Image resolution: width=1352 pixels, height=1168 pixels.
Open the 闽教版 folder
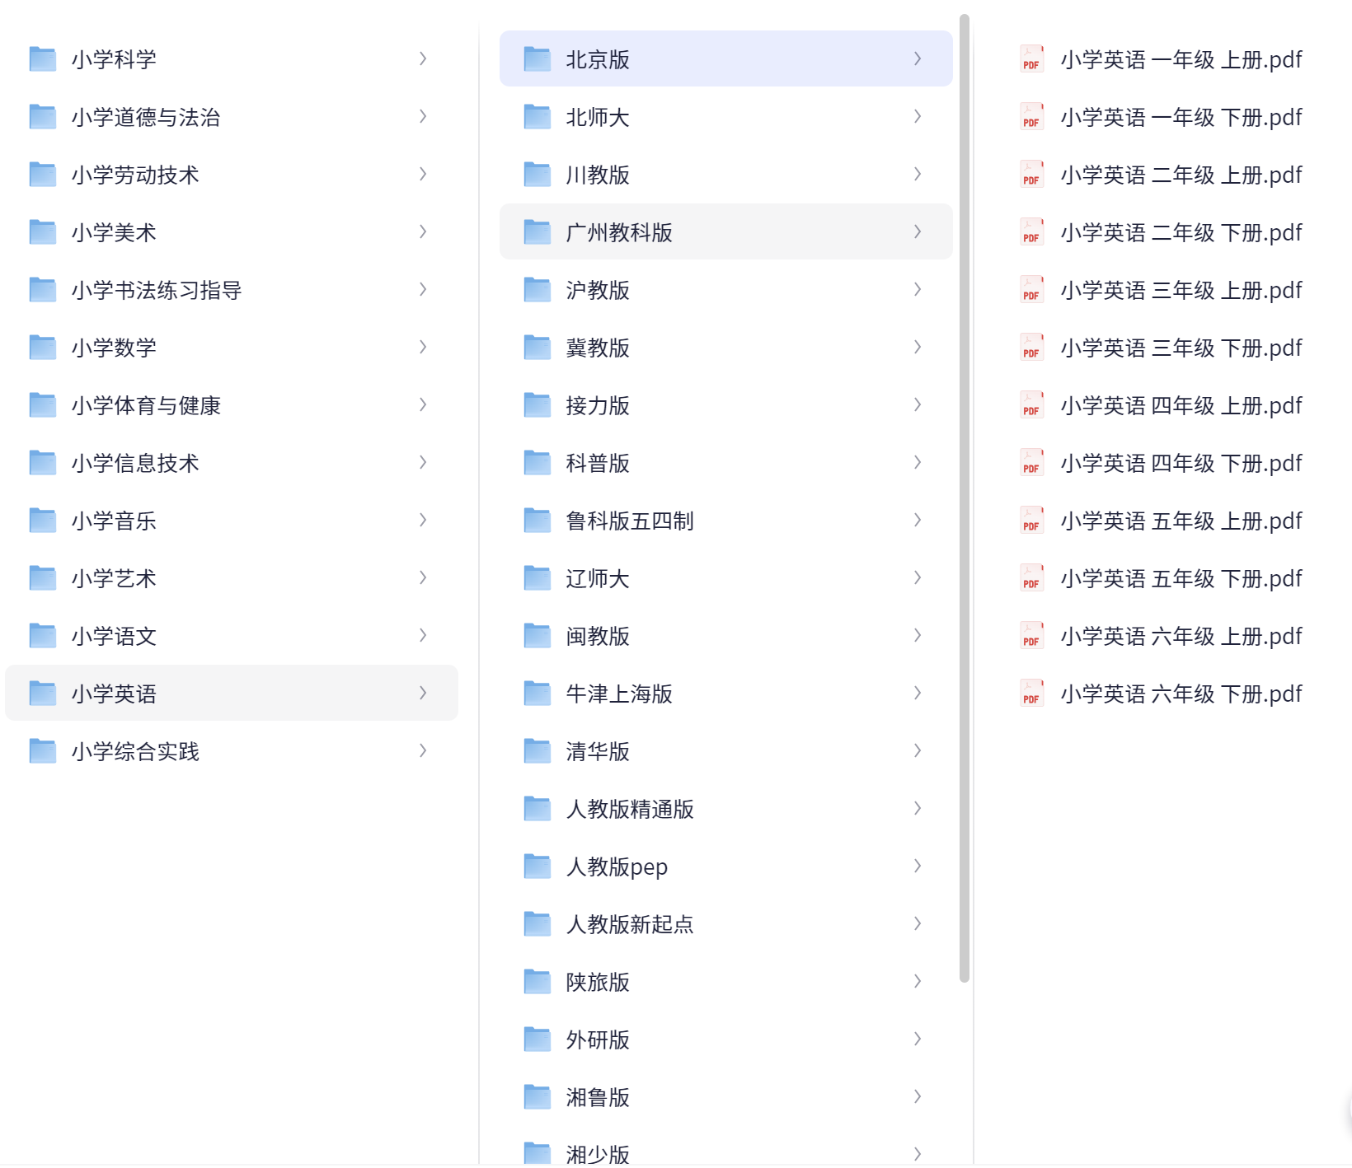(726, 635)
